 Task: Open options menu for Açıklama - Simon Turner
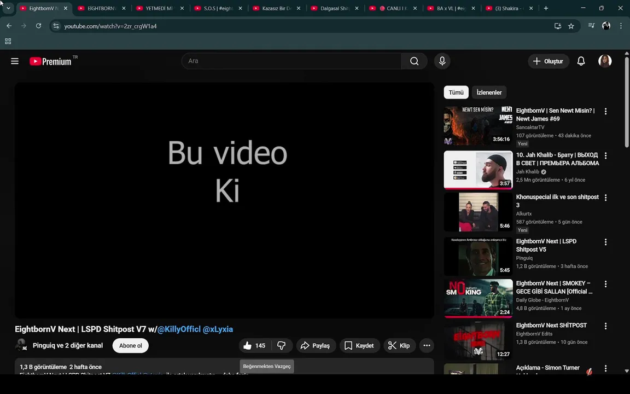[605, 368]
